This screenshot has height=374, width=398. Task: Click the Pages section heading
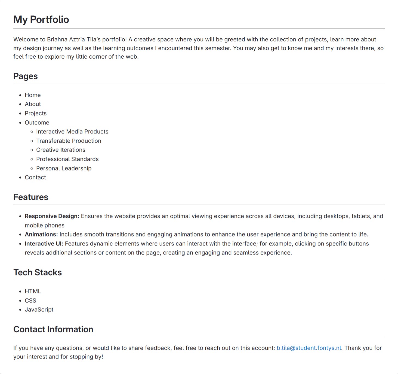[26, 76]
